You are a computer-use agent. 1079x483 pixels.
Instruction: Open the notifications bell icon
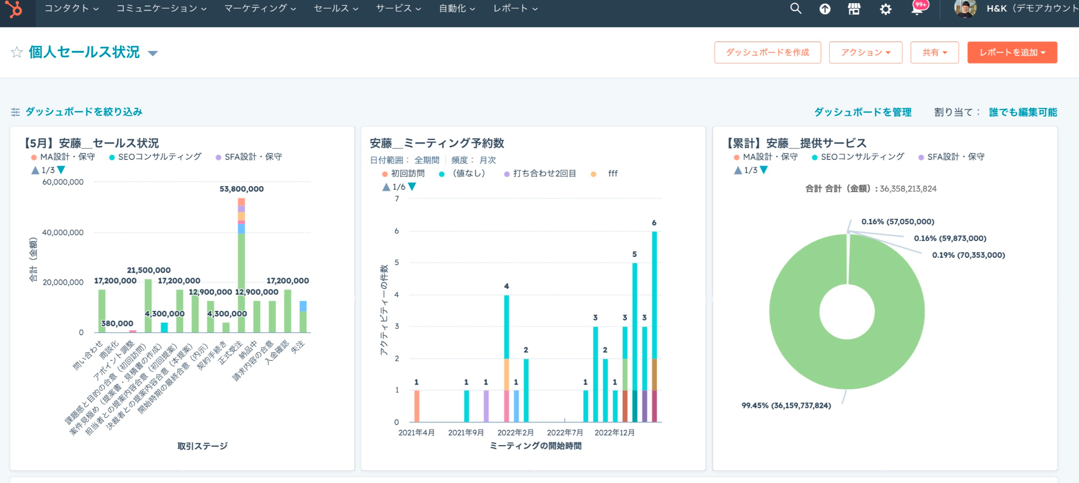[917, 9]
